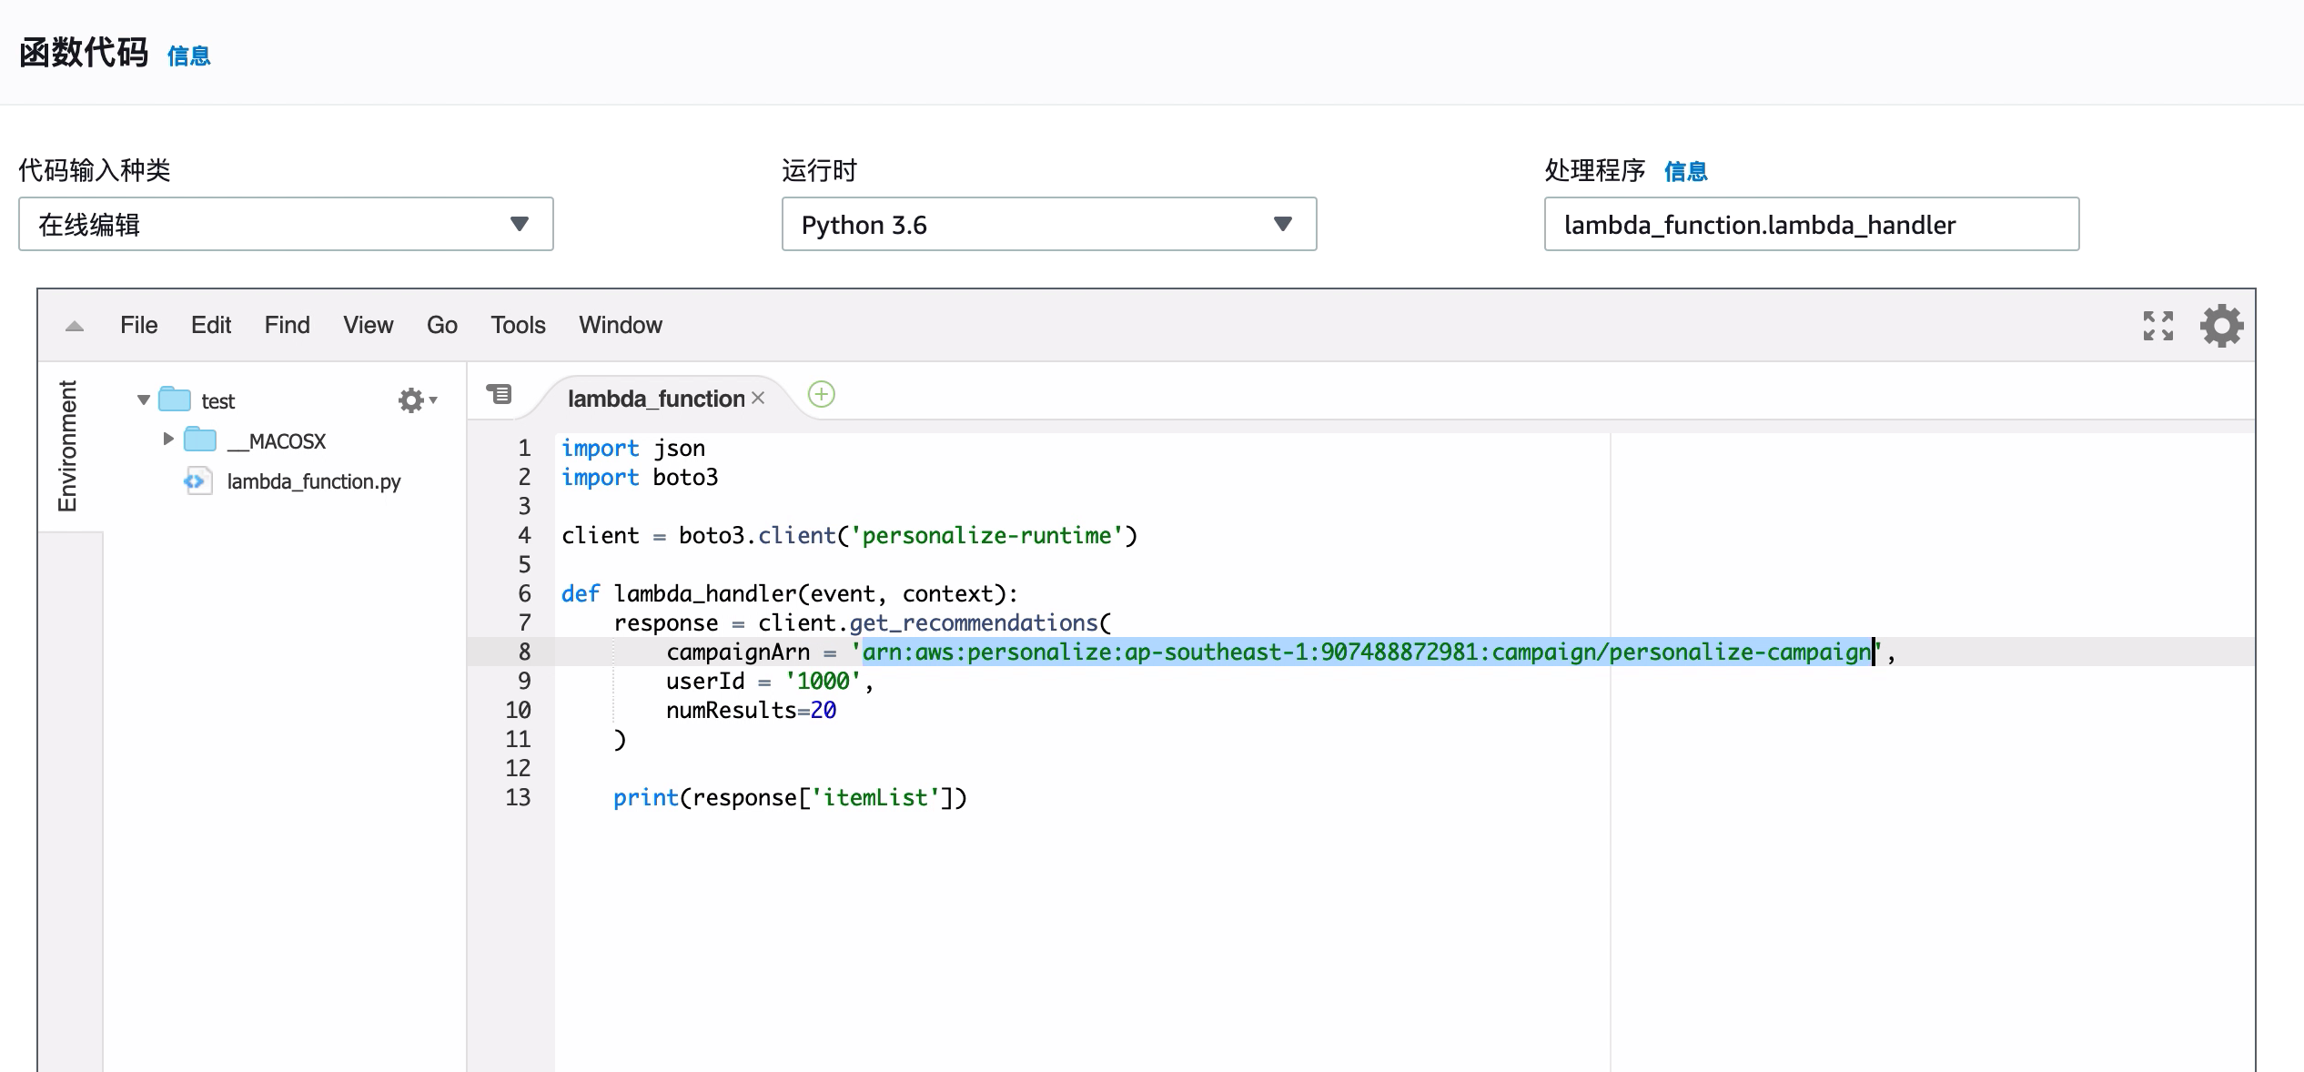The width and height of the screenshot is (2304, 1072).
Task: Click the def lambda_handler line
Action: point(790,593)
